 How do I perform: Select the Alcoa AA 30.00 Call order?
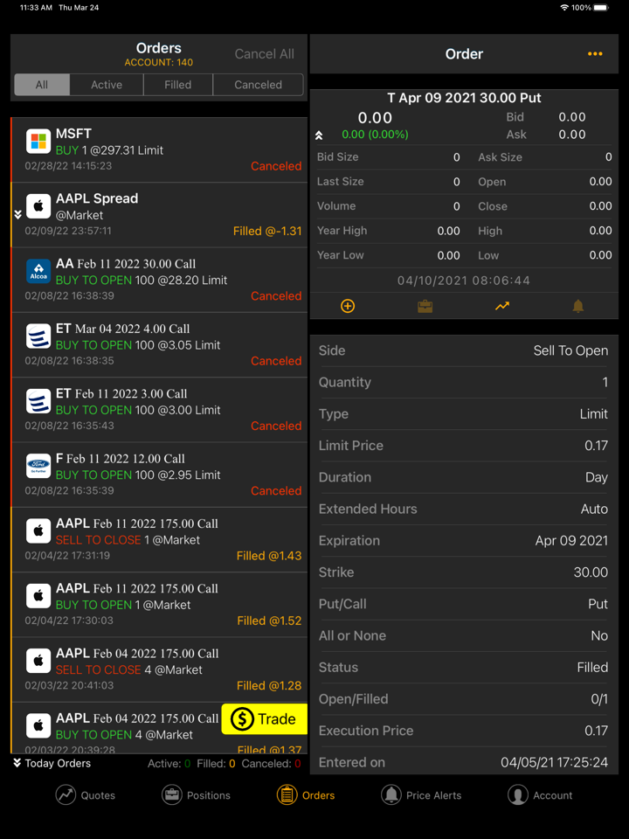point(159,280)
